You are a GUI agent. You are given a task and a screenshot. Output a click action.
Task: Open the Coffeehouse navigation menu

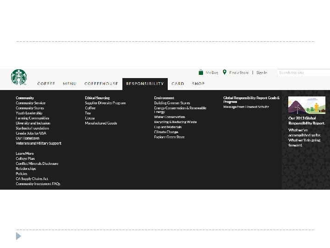pos(101,84)
